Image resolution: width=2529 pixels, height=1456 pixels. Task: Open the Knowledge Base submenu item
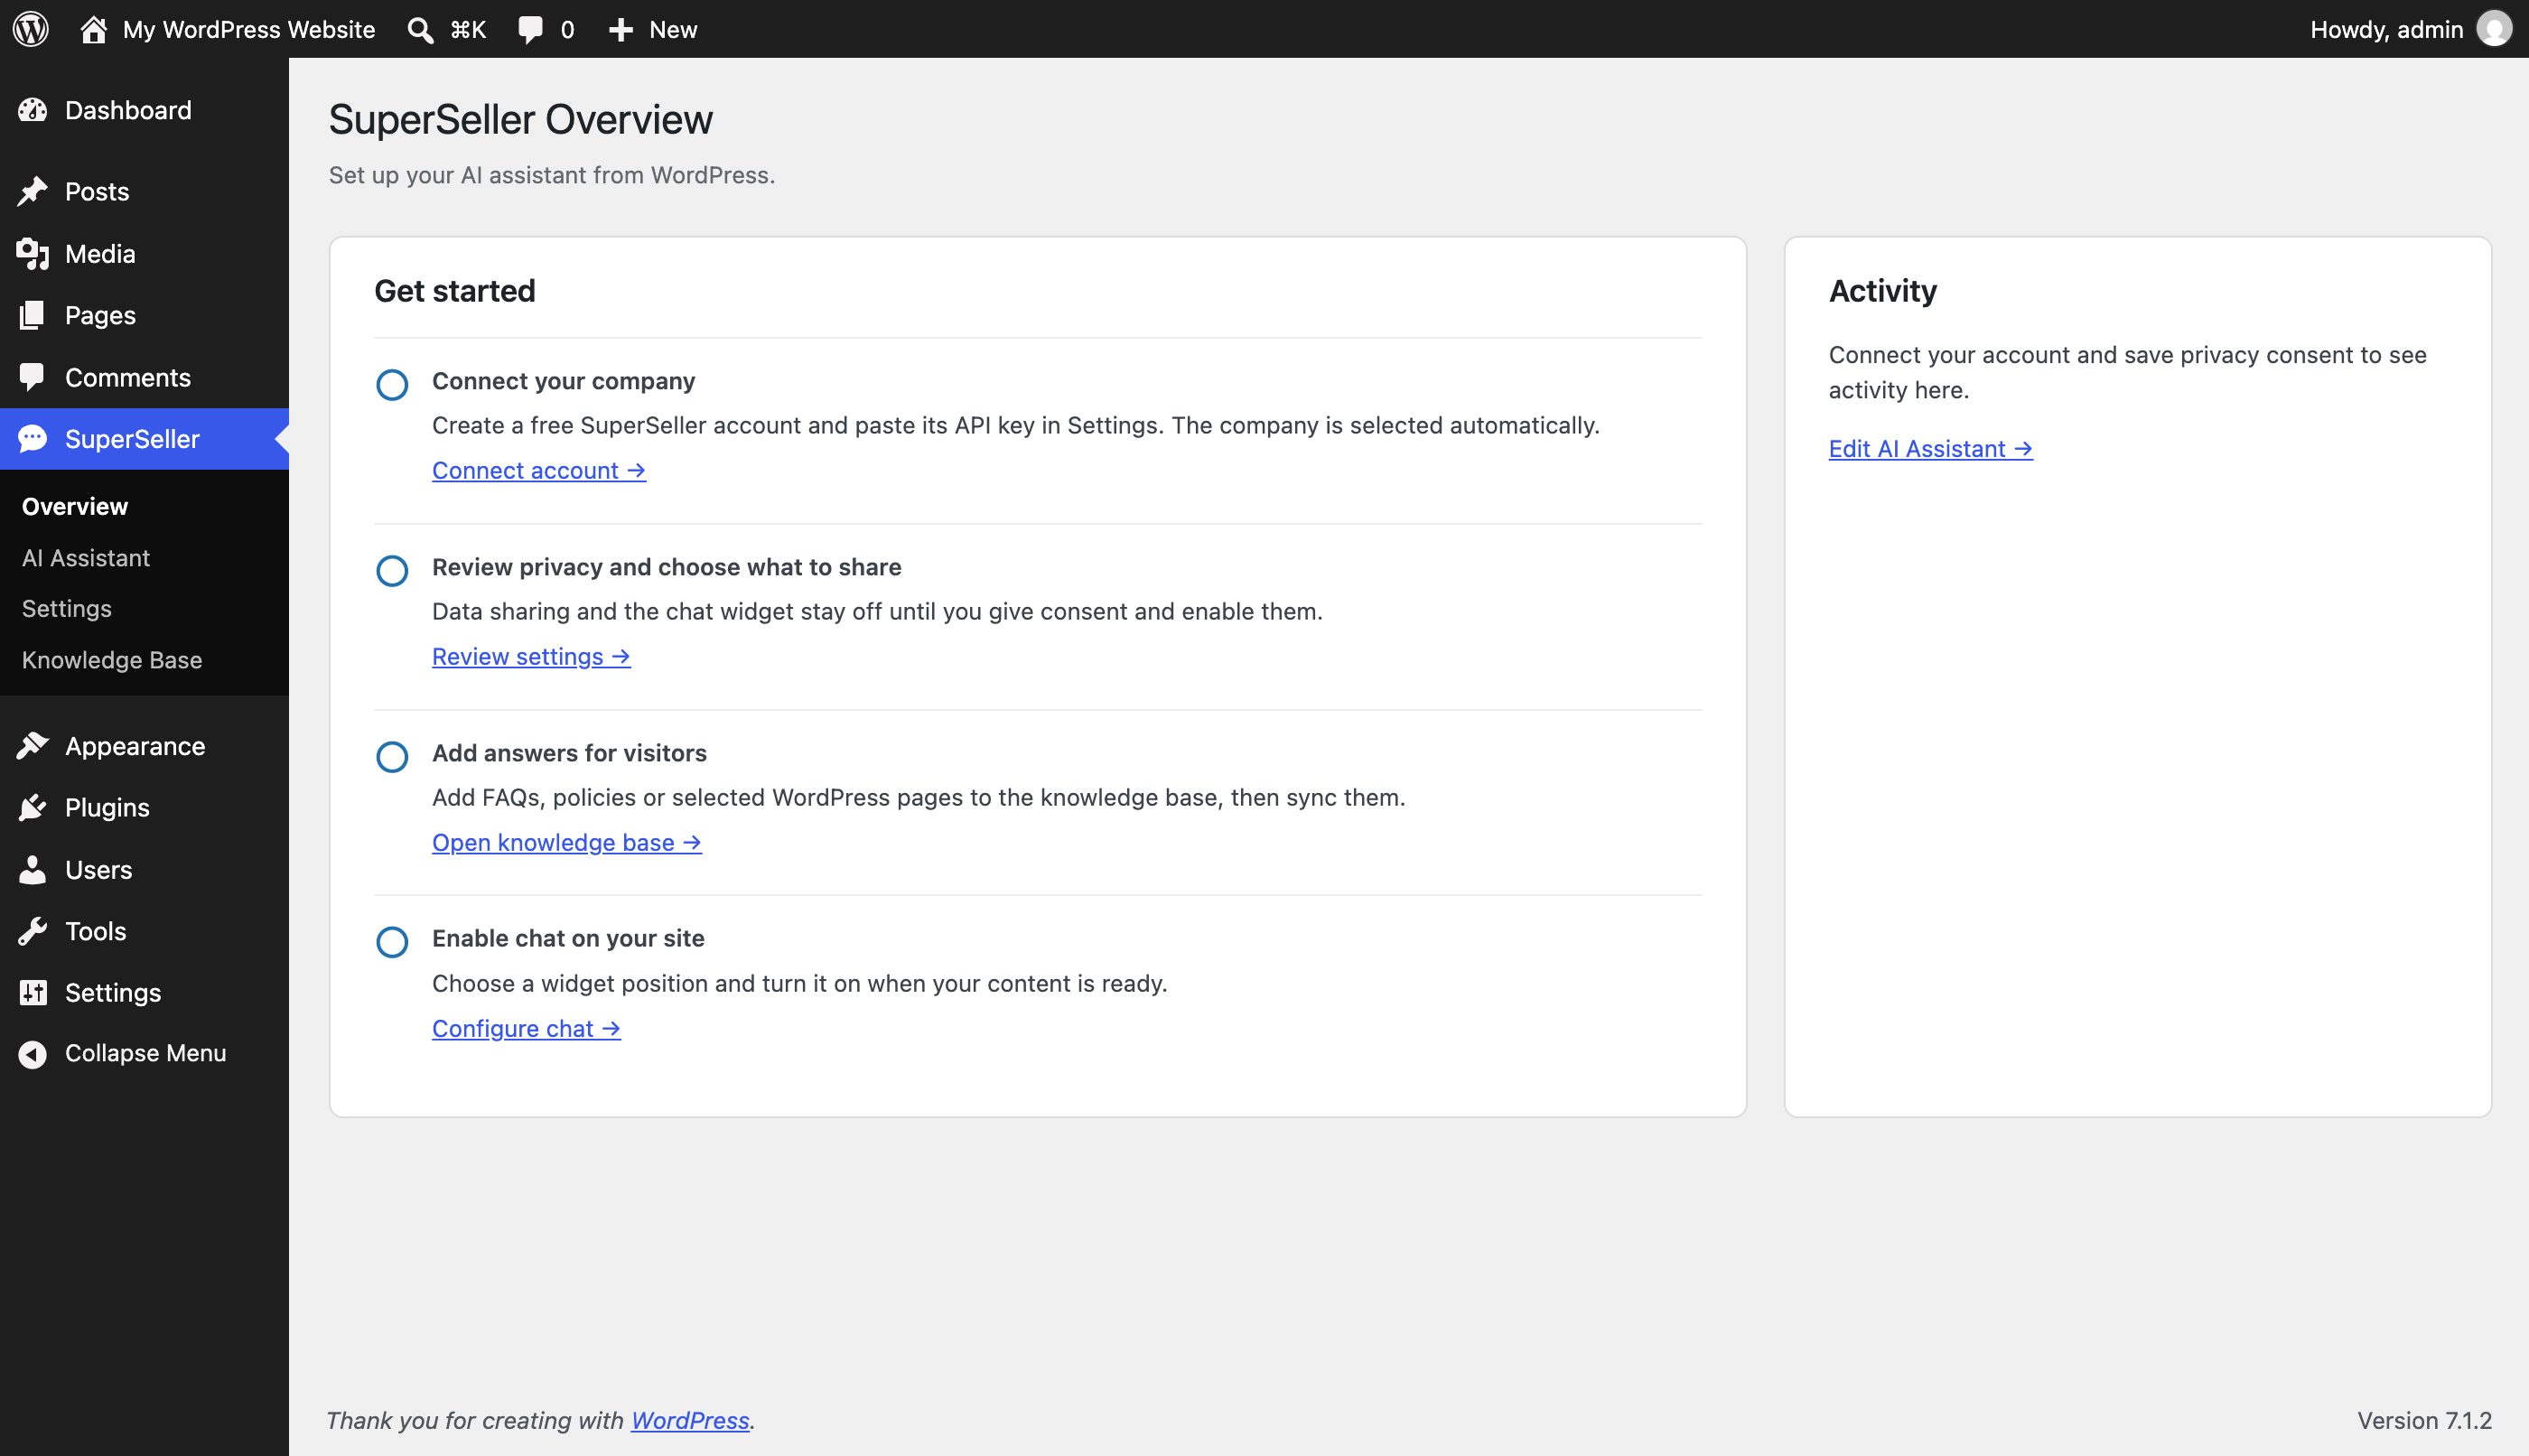point(112,660)
